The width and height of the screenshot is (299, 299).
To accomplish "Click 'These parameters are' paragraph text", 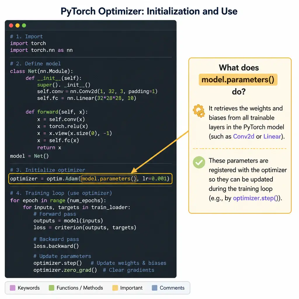I will coord(238,161).
